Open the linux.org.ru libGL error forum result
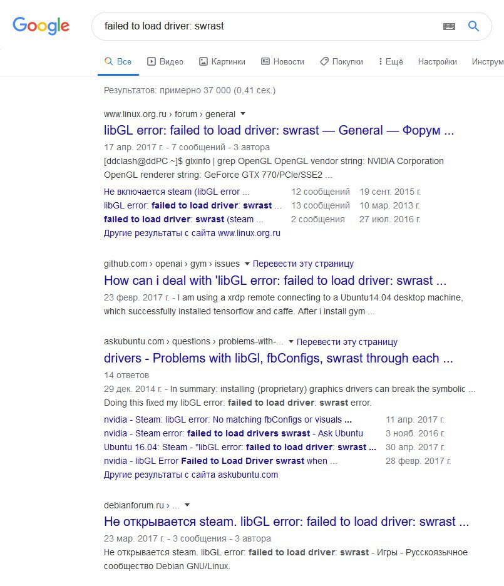Viewport: 504px width, 586px height. [x=279, y=130]
